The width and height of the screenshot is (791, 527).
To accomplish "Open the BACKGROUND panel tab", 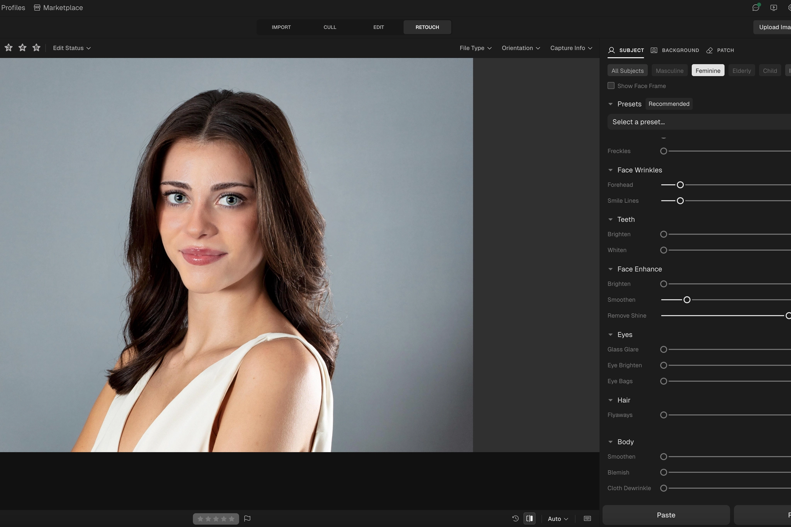I will click(x=675, y=50).
